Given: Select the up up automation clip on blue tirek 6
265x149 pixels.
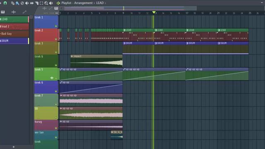Looking at the screenshot, I should click(x=91, y=87).
